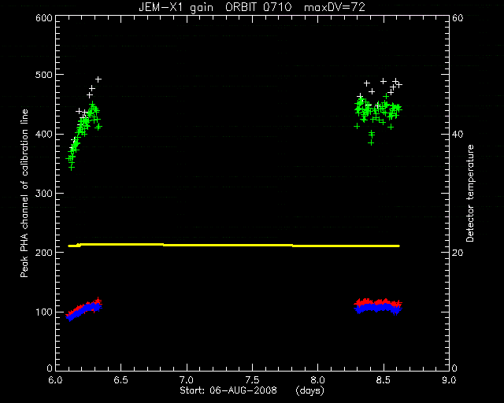The image size is (504, 403).
Task: Click the 40 tick label on right axis
Action: pos(458,134)
